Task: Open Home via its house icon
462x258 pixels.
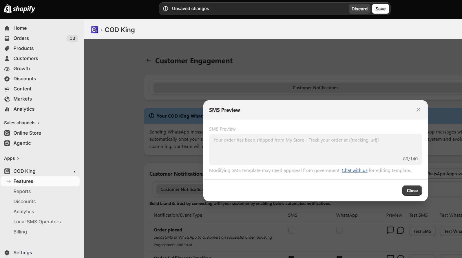Action: 7,28
